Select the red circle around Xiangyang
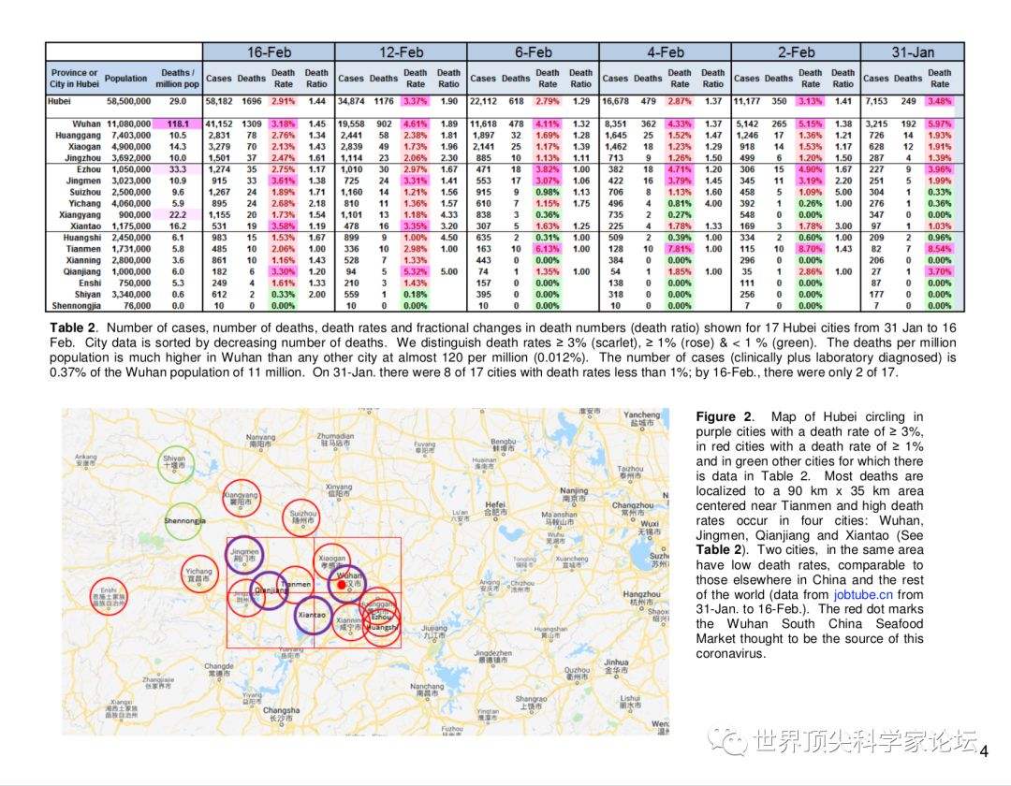This screenshot has width=1011, height=786. [x=241, y=498]
